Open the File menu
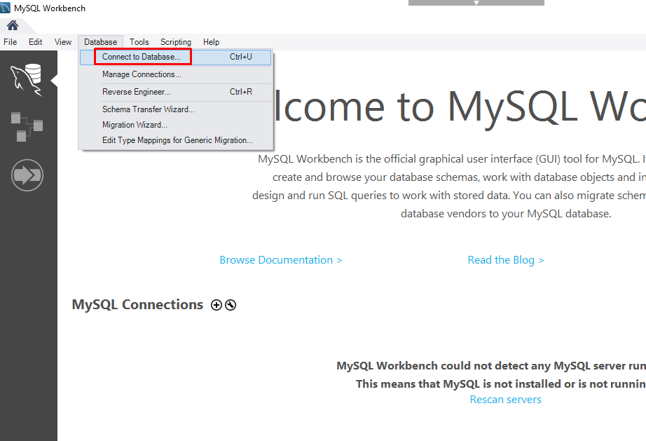 [x=11, y=42]
